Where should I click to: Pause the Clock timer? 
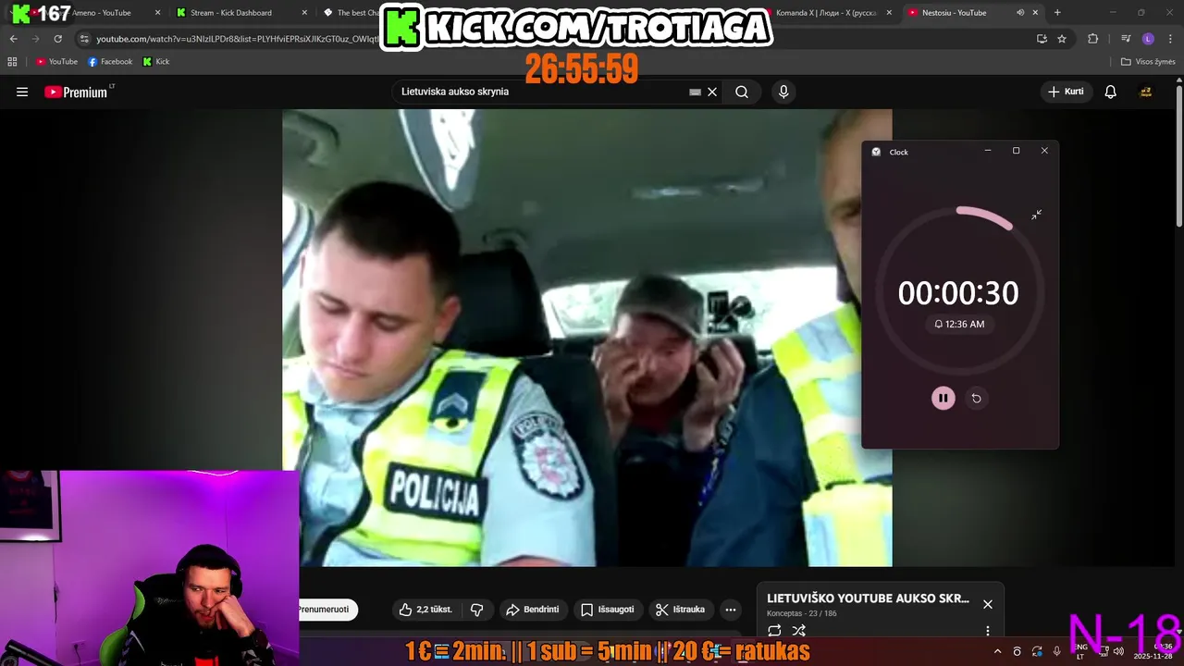point(943,398)
